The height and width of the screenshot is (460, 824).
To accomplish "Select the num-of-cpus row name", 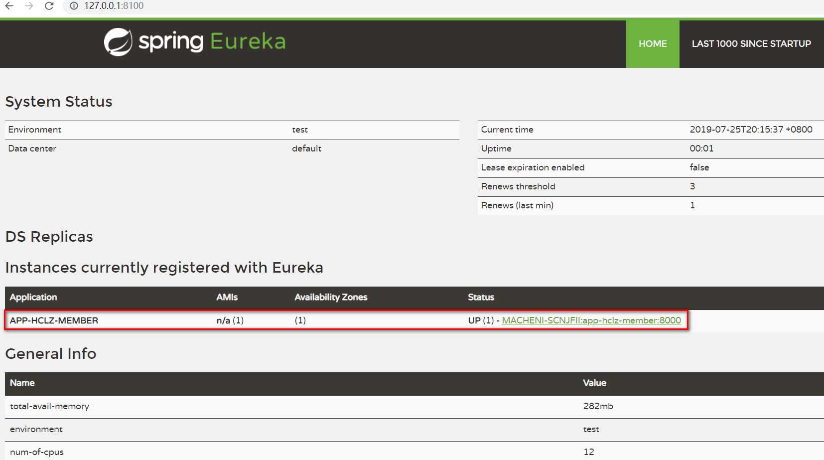I will (36, 452).
